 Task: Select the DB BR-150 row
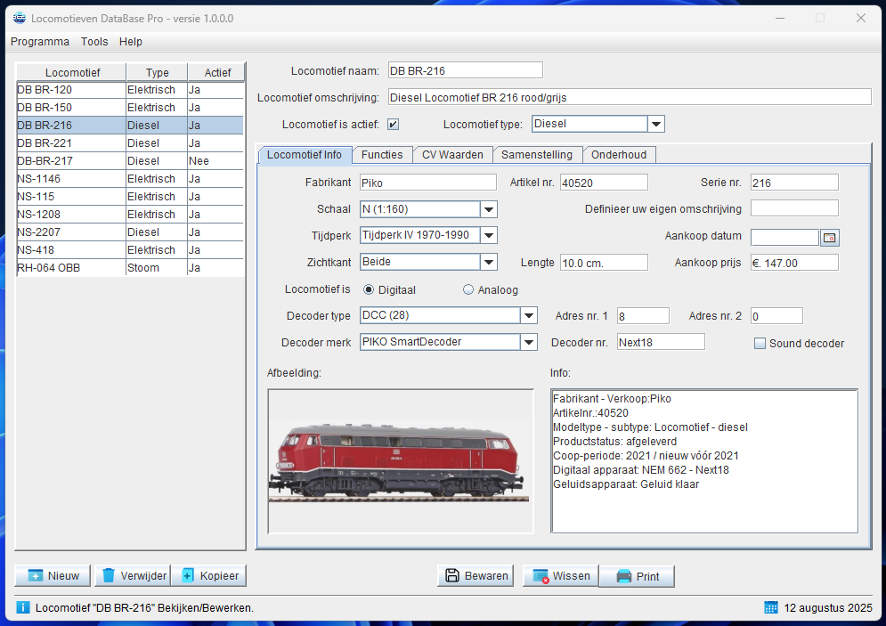(130, 108)
